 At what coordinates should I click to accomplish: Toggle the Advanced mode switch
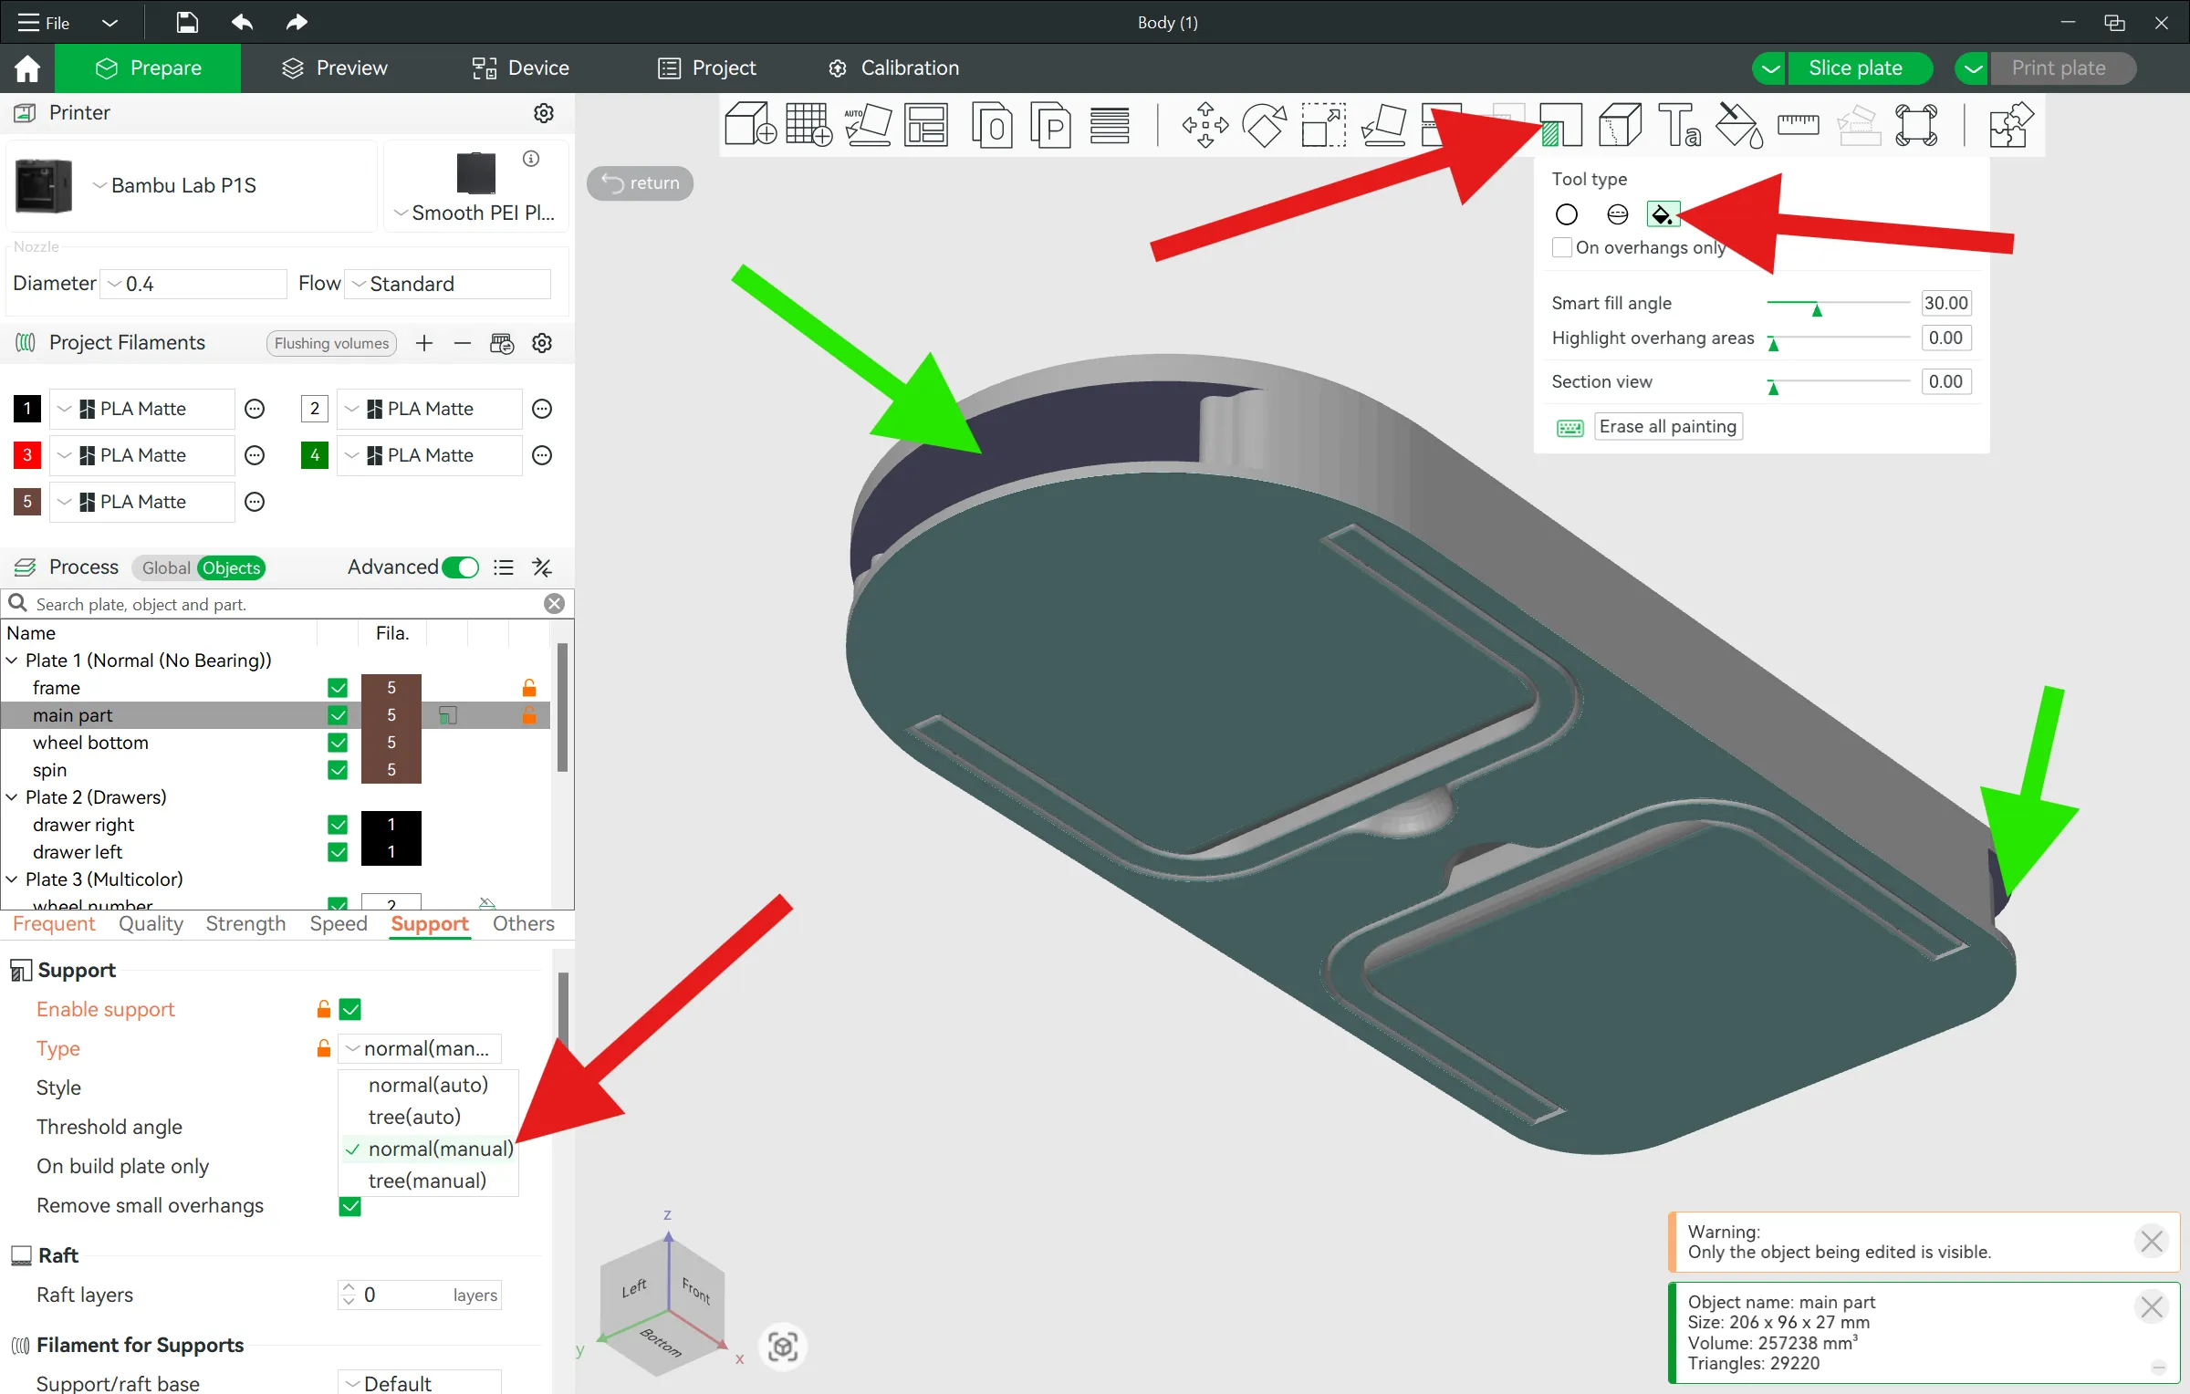point(461,567)
